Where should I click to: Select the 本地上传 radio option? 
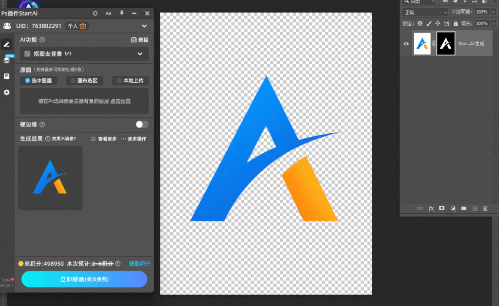130,81
